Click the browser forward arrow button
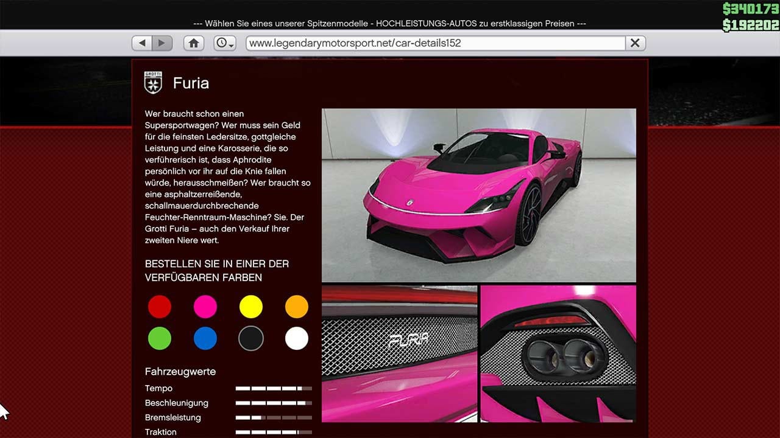 (x=162, y=43)
